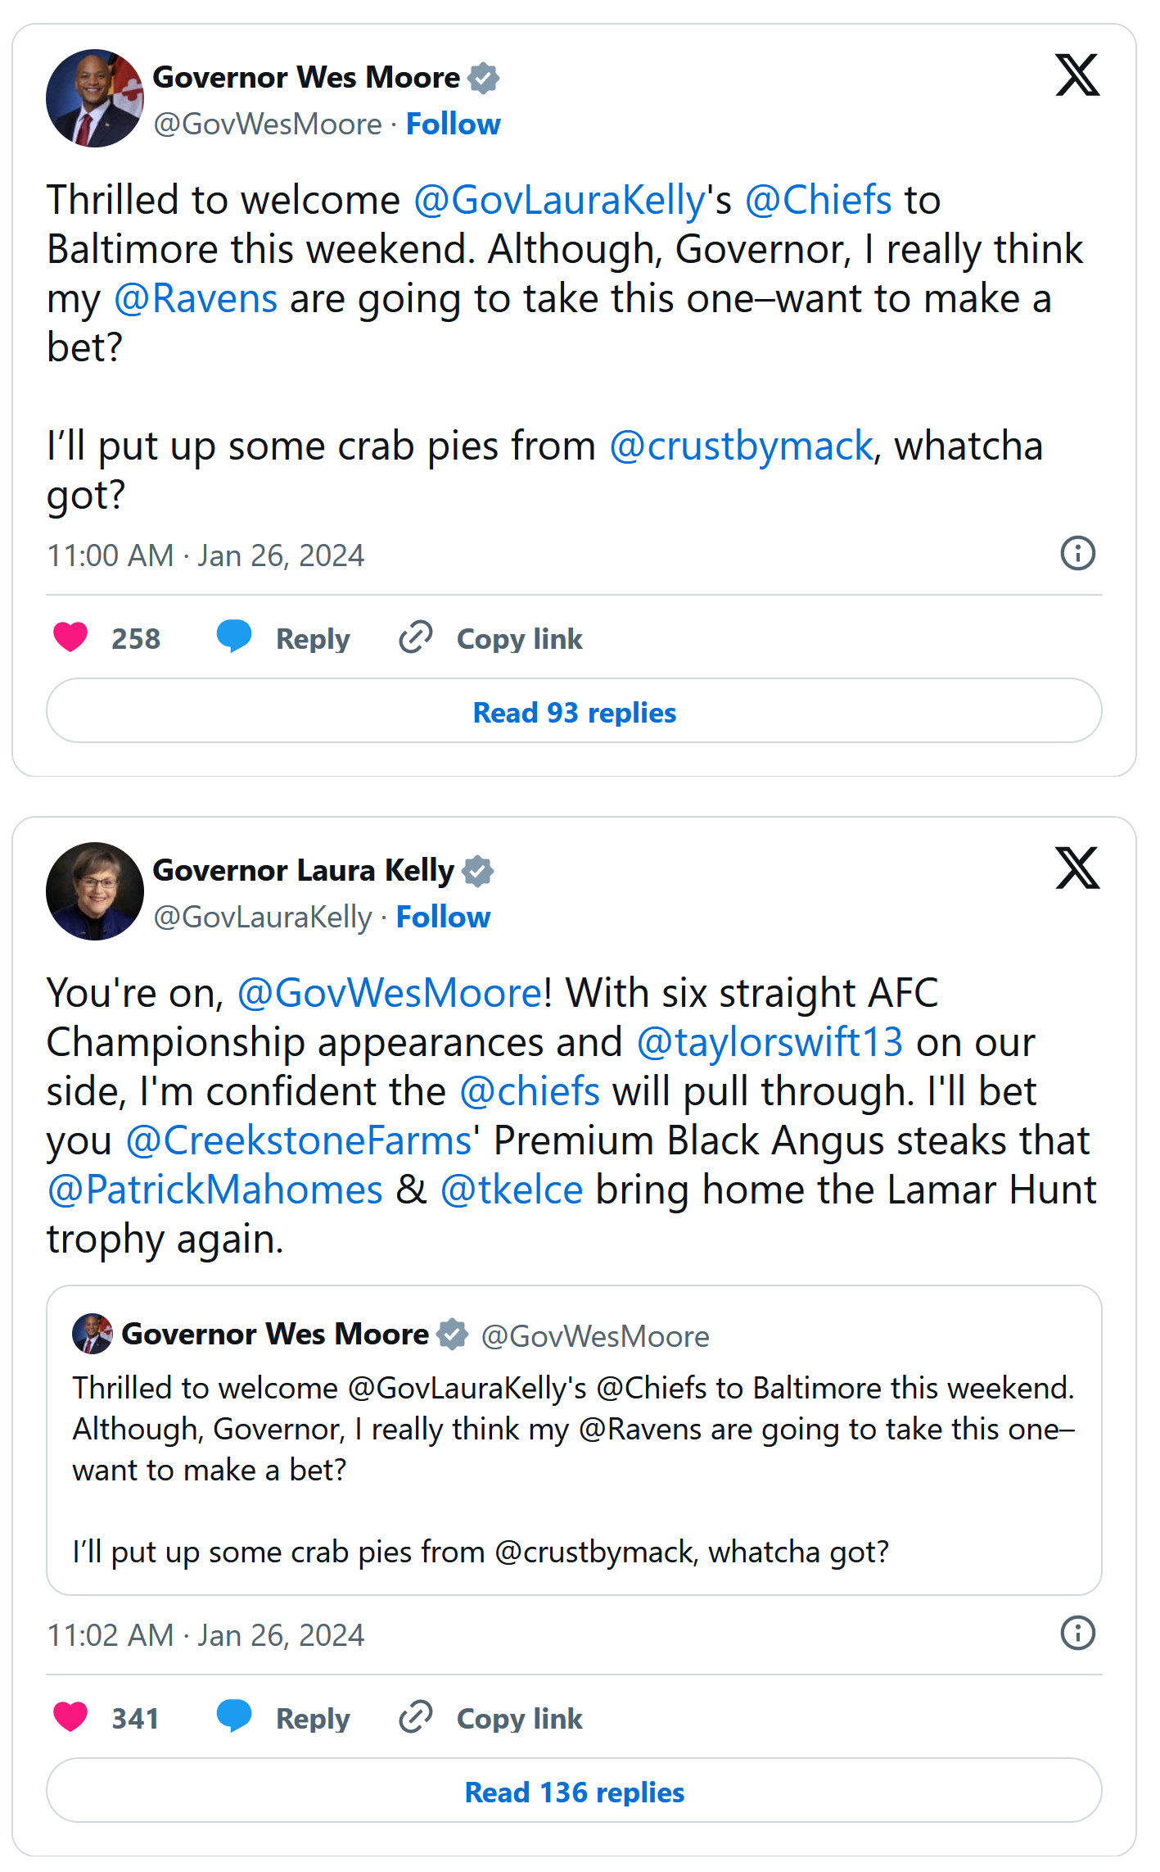Open the @CreekstoneFarms mention link

click(x=299, y=1141)
